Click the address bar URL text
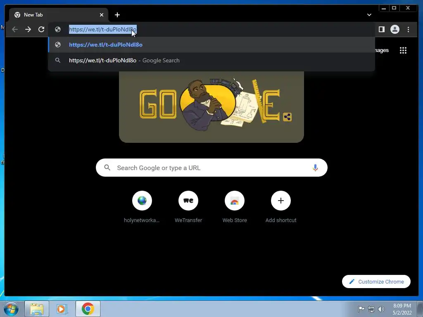This screenshot has width=423, height=317. 103,29
